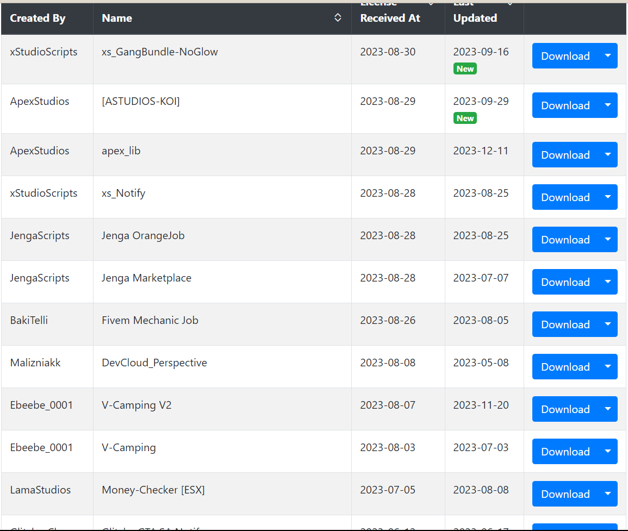The height and width of the screenshot is (531, 628).
Task: Download xs_GangBundle-NoGlow
Action: point(565,55)
